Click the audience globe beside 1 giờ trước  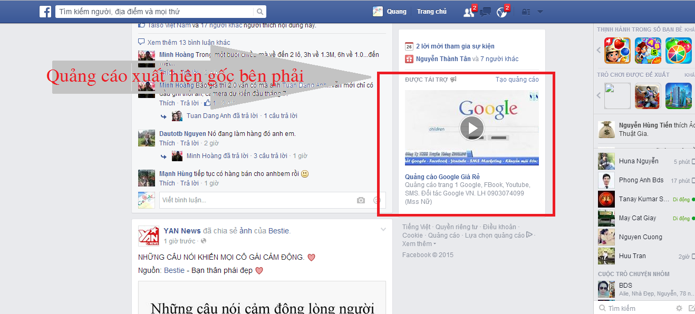[x=204, y=241]
